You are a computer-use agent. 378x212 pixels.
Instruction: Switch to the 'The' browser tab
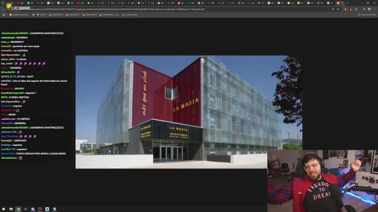[141, 3]
